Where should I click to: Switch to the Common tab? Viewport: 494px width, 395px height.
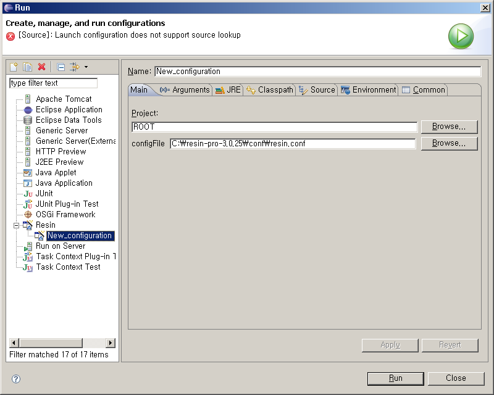(x=424, y=89)
